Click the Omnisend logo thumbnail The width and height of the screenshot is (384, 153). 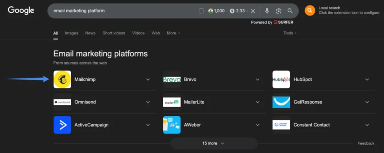[x=63, y=102]
